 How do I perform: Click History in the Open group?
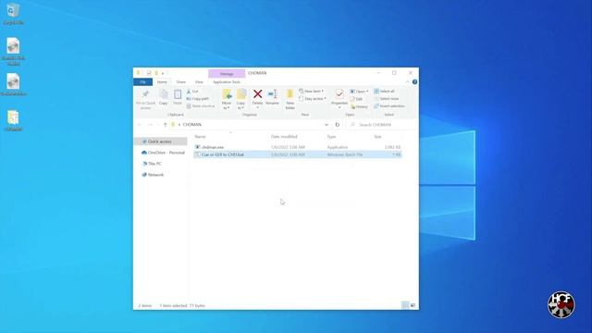coord(359,106)
